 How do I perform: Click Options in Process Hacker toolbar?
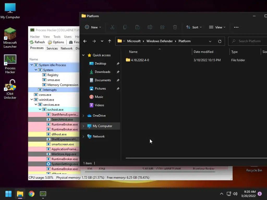click(x=56, y=42)
